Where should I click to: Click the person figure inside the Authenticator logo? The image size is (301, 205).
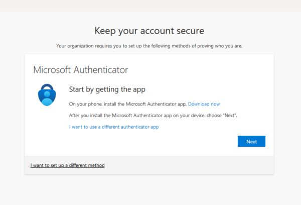[x=48, y=99]
